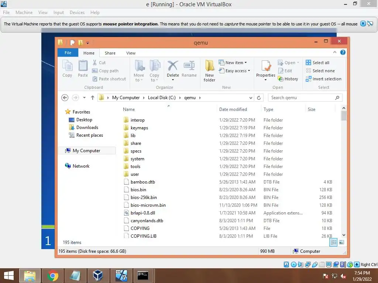The width and height of the screenshot is (378, 283).
Task: Expand address bar history dropdown
Action: coord(251,98)
